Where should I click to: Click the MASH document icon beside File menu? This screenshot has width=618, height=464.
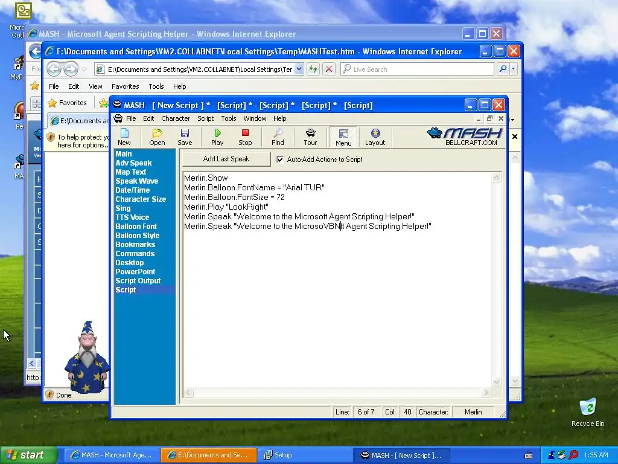point(118,118)
